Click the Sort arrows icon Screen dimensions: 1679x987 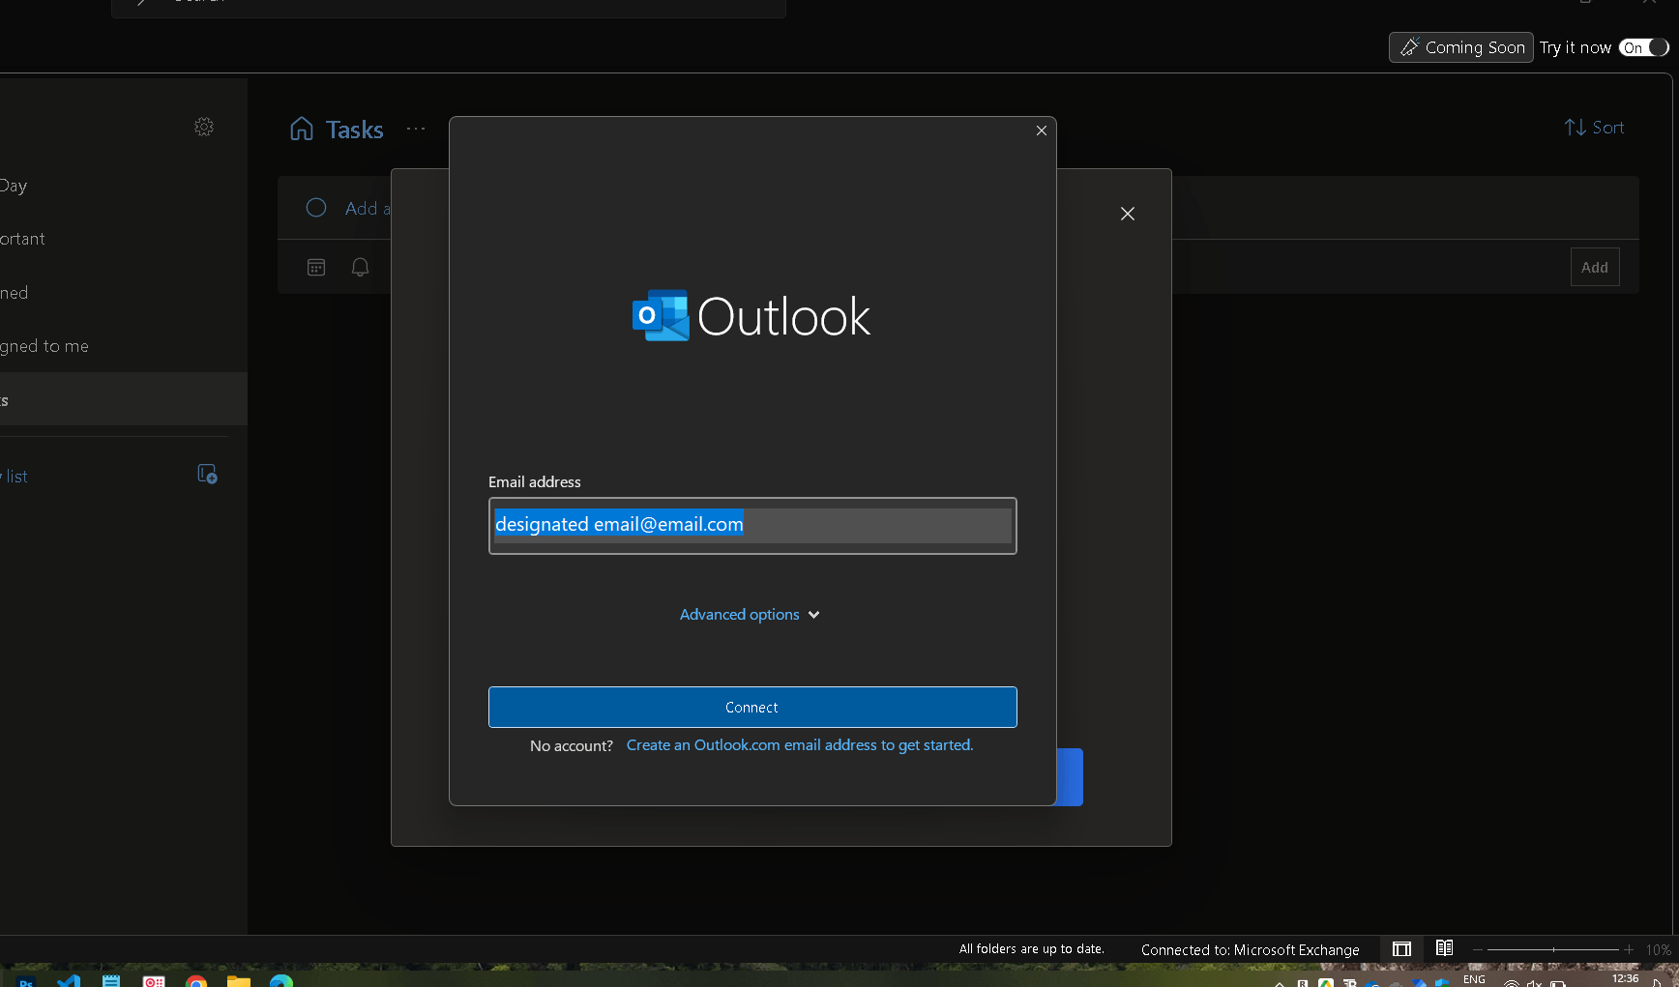click(x=1575, y=128)
